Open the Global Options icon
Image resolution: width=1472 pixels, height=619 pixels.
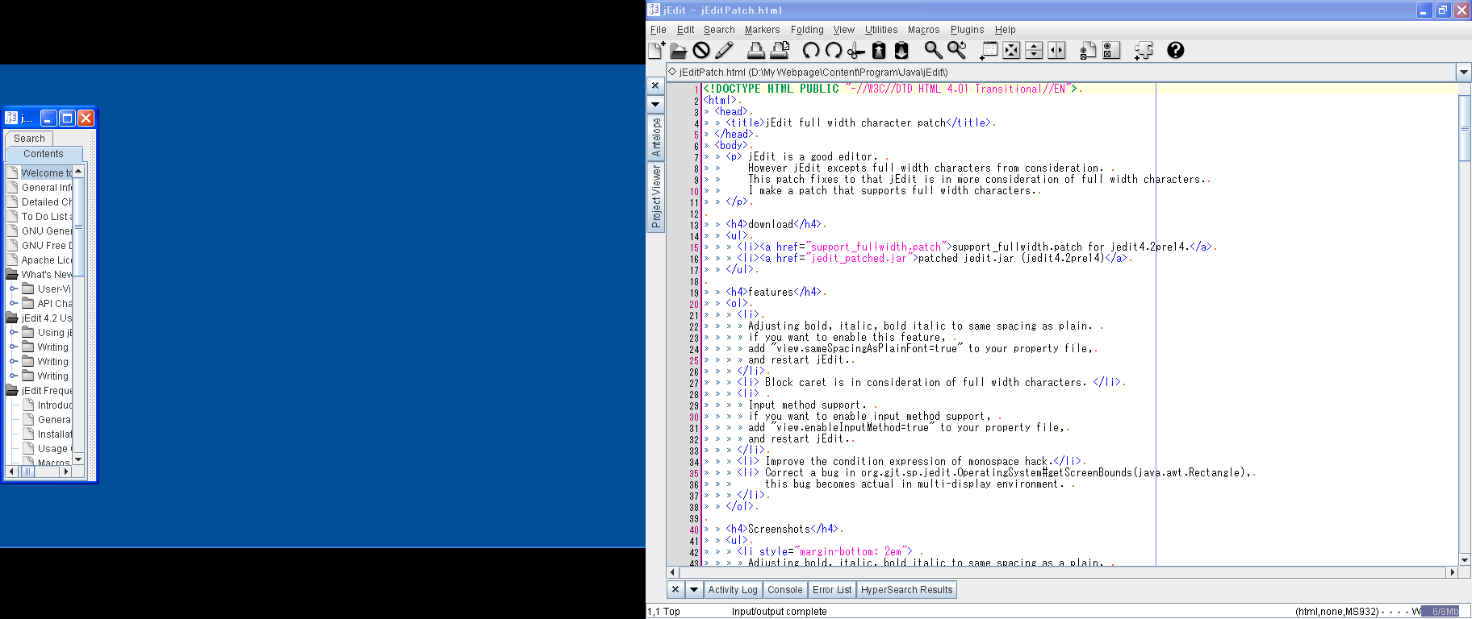click(1111, 50)
